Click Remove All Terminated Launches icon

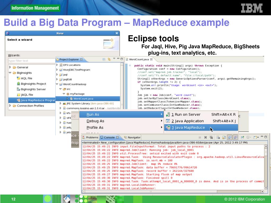tap(211, 137)
